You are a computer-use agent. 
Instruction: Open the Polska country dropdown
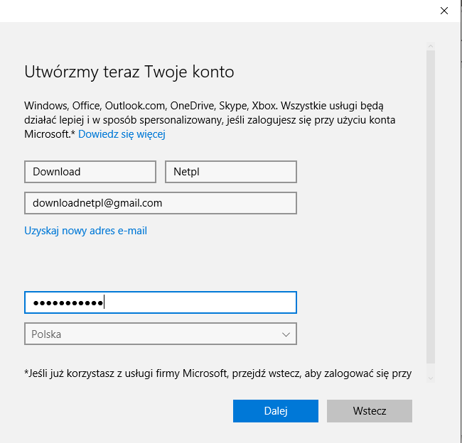click(x=160, y=334)
